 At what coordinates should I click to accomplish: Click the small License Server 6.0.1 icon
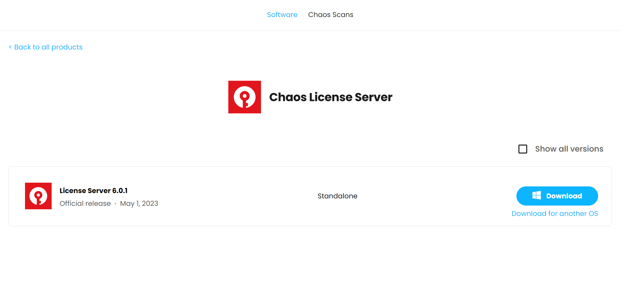pyautogui.click(x=38, y=196)
